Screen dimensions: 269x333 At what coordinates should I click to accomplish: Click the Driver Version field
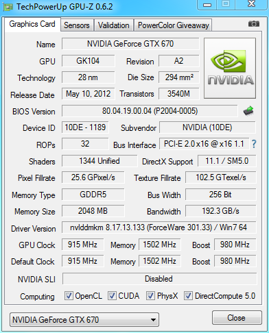click(159, 227)
